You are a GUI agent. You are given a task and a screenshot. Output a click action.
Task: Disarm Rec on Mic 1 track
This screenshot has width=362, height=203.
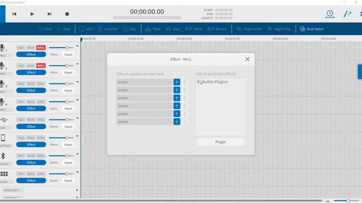pos(41,47)
